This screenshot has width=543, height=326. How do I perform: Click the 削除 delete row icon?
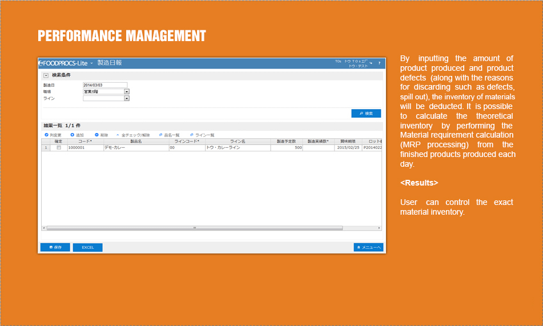point(97,135)
